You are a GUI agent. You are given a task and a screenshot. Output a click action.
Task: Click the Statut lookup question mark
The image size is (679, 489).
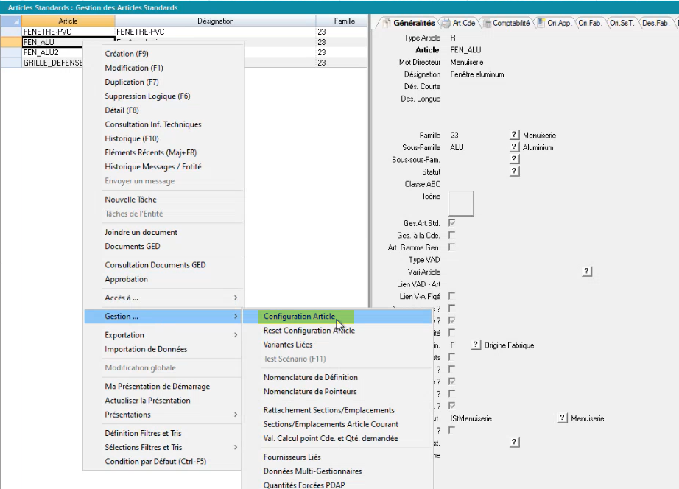pos(514,172)
